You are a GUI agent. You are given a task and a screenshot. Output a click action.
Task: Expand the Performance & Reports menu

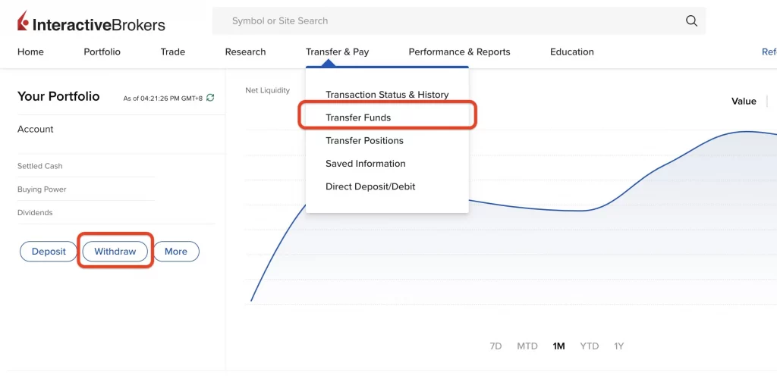coord(459,52)
